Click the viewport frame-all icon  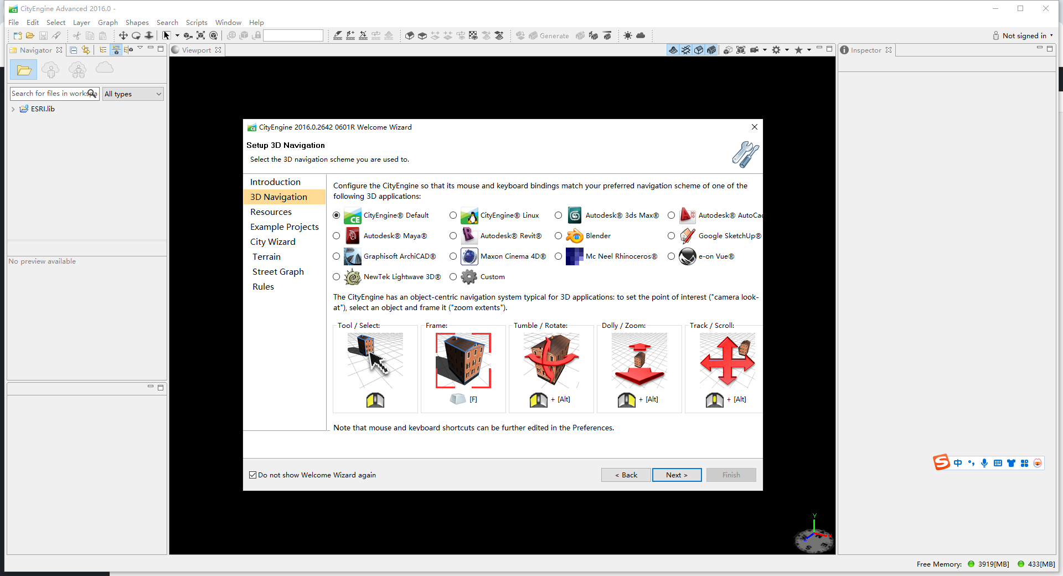pos(741,50)
